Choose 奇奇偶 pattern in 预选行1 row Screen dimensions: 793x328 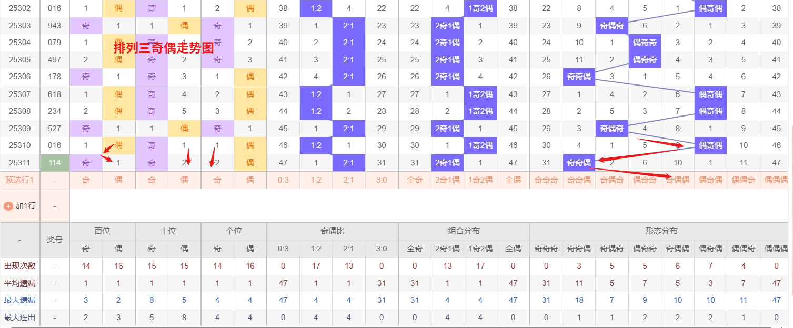[579, 180]
